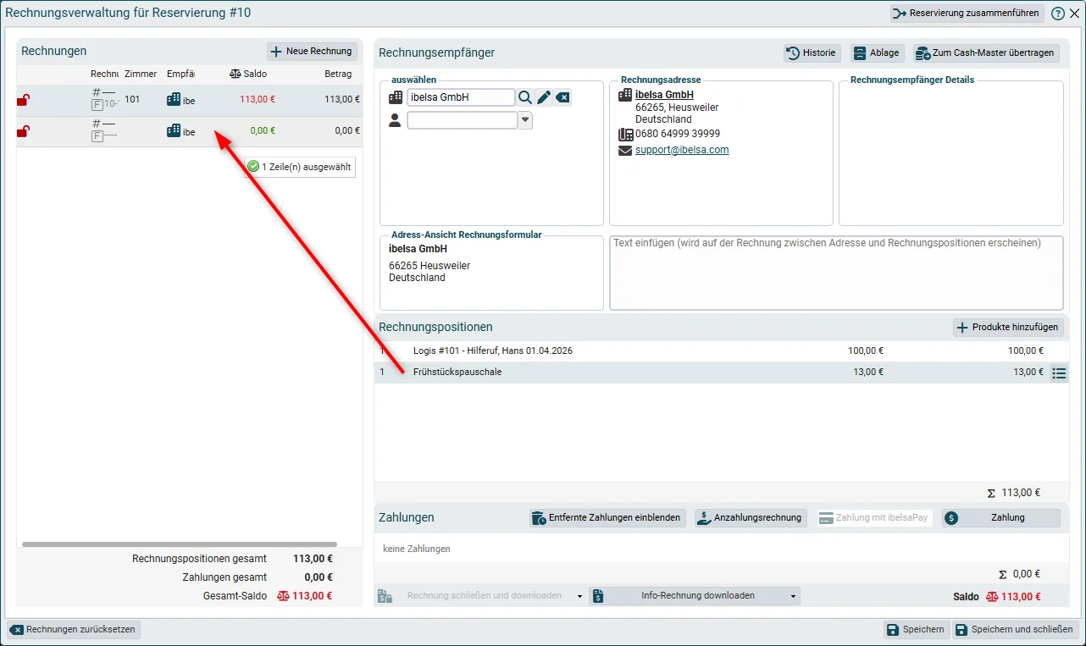
Task: Click the horizontal scrollbar of invoice list
Action: click(x=180, y=544)
